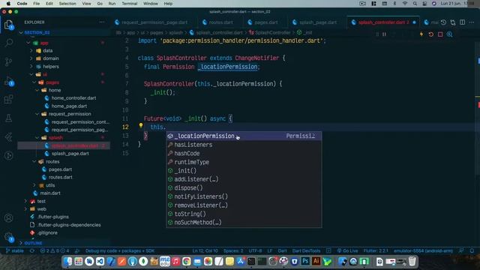Click the split editor icon
This screenshot has width=480, height=270.
(463, 22)
